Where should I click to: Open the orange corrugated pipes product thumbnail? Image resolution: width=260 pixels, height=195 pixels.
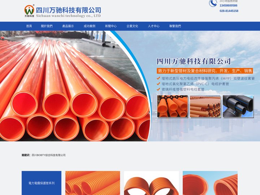coord(93,183)
